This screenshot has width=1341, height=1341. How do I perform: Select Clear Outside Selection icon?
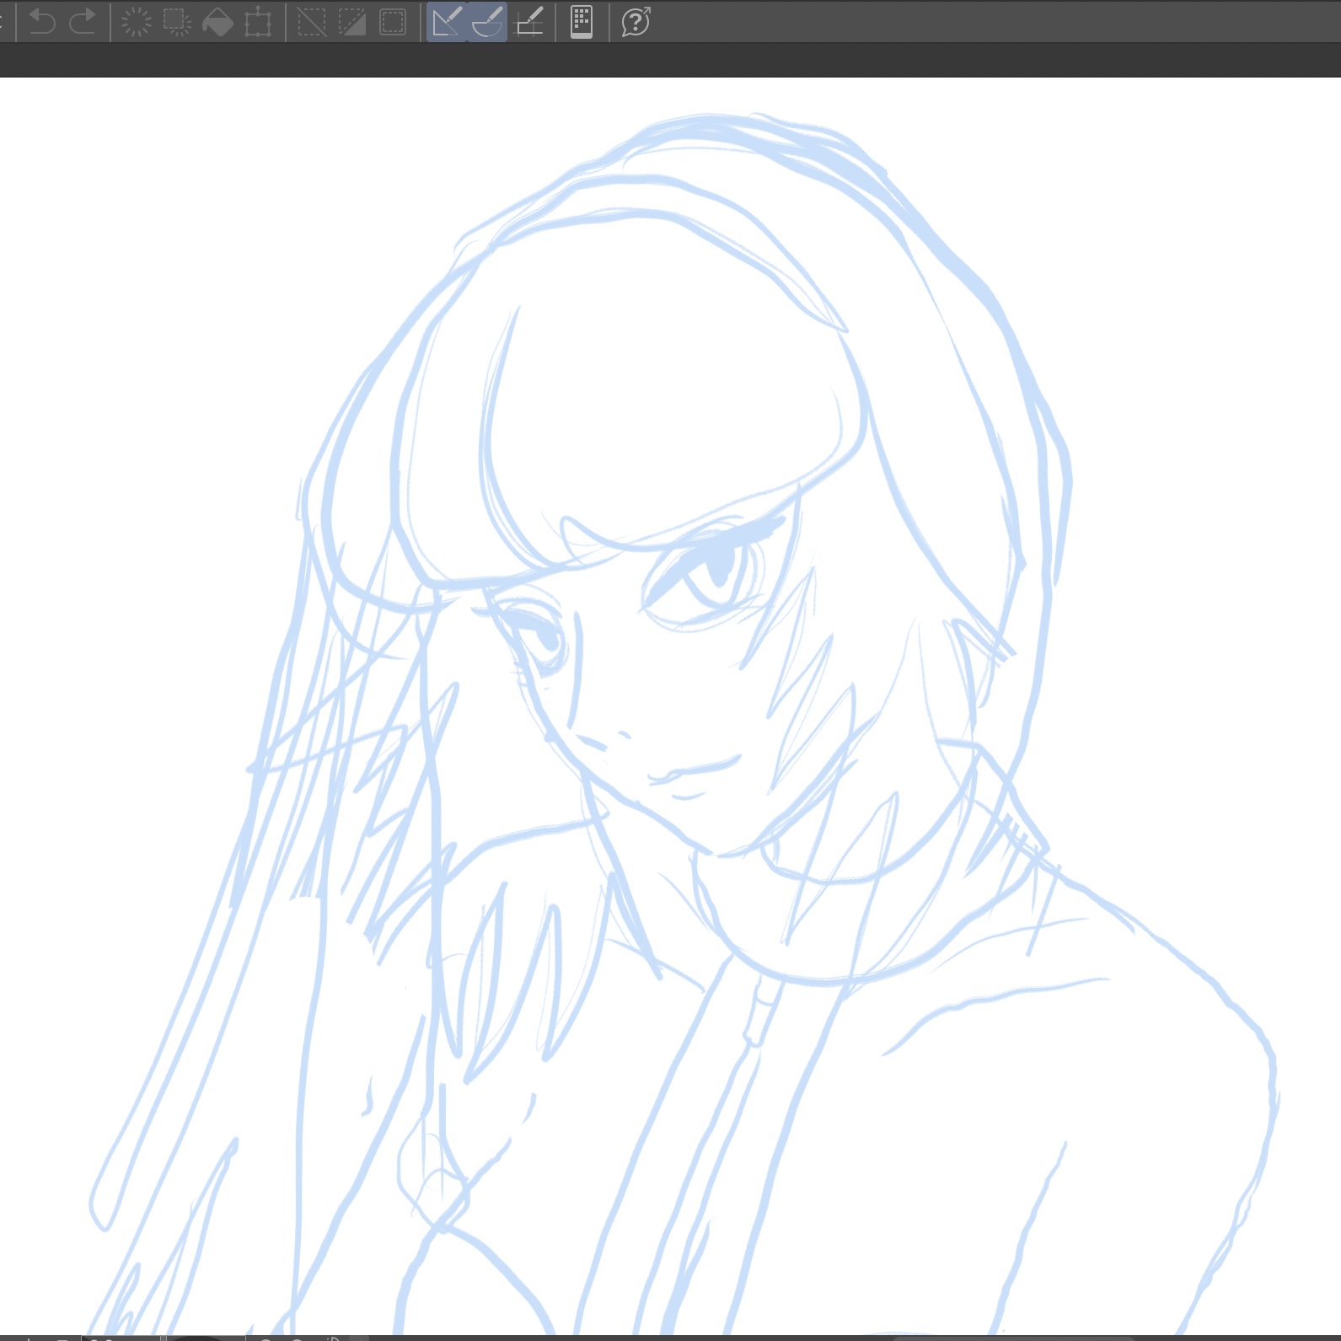pos(177,22)
